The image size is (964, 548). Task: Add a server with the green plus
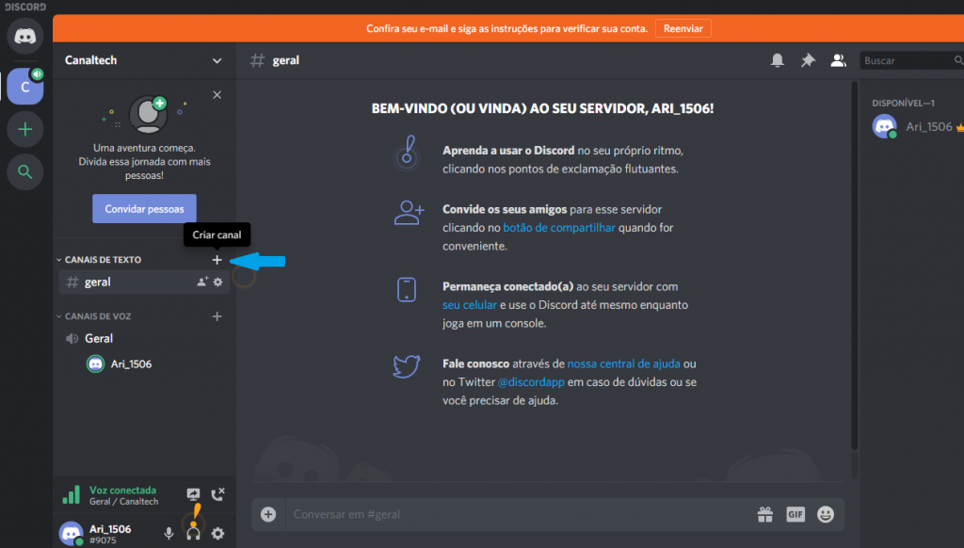(25, 129)
